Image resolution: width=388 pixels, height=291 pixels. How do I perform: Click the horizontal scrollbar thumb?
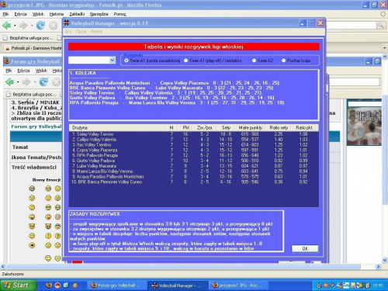(183, 266)
